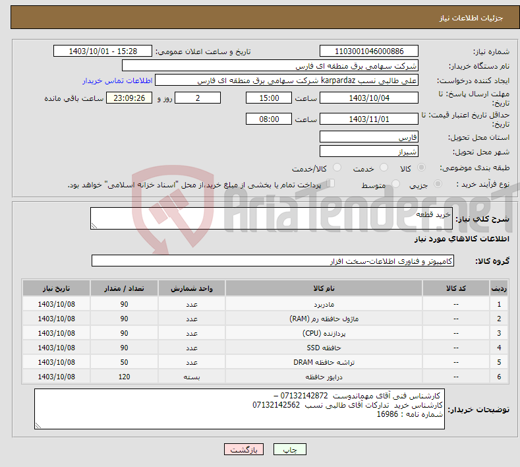Select the جزیی purchase type radio
The width and height of the screenshot is (520, 467).
(438, 184)
